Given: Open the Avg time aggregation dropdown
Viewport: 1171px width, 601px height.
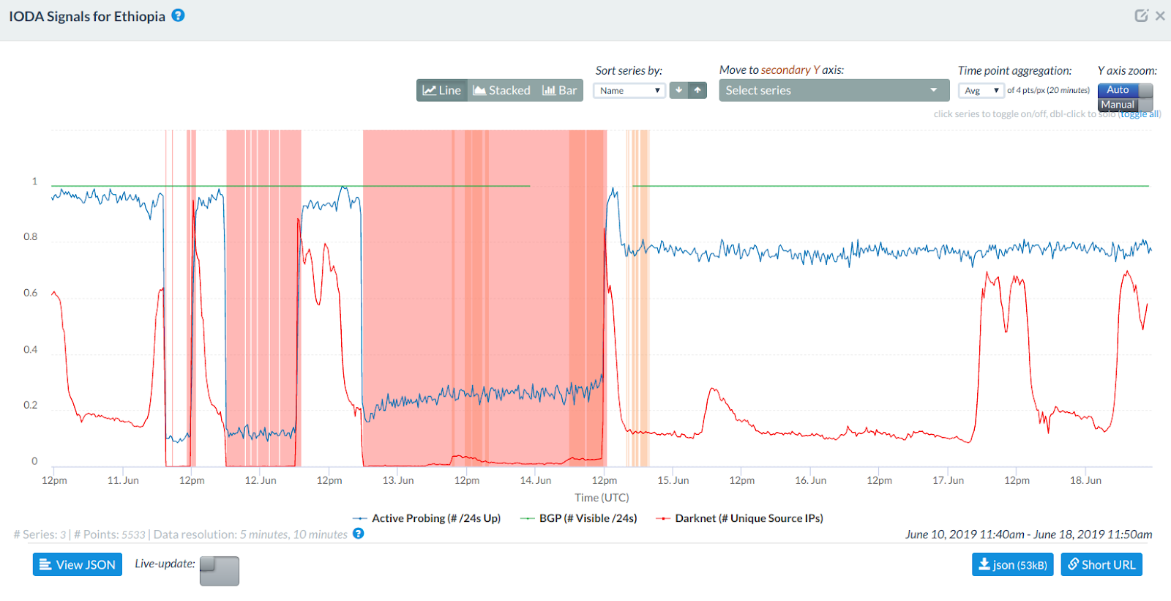Looking at the screenshot, I should tap(981, 91).
